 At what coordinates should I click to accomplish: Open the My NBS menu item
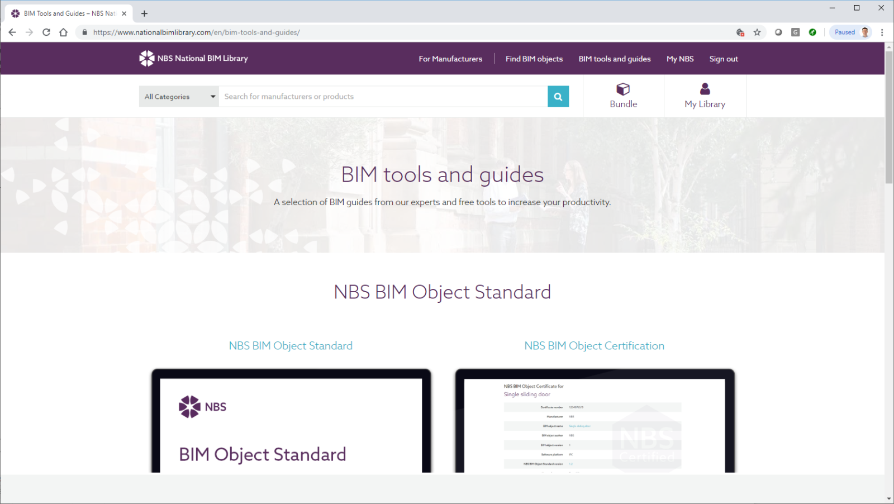(680, 59)
